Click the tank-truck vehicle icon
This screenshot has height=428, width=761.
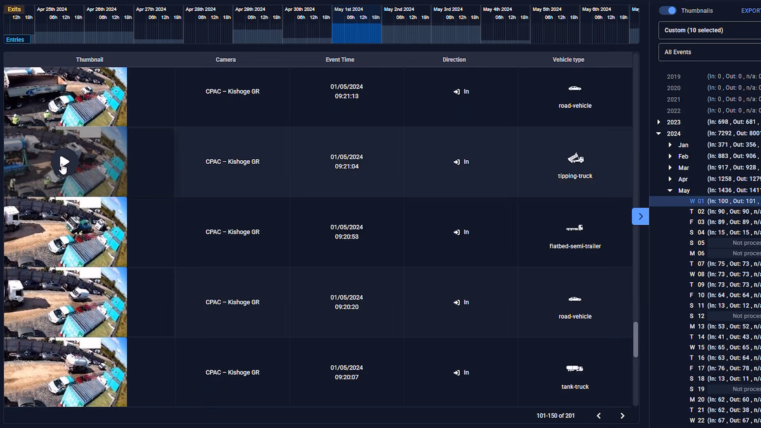pyautogui.click(x=575, y=369)
